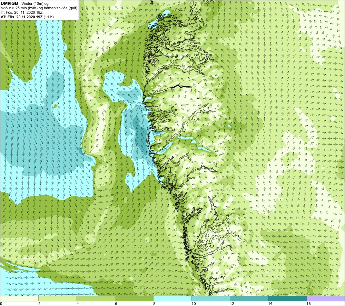Click the 6–8 dark green legend swatch

tap(134, 298)
